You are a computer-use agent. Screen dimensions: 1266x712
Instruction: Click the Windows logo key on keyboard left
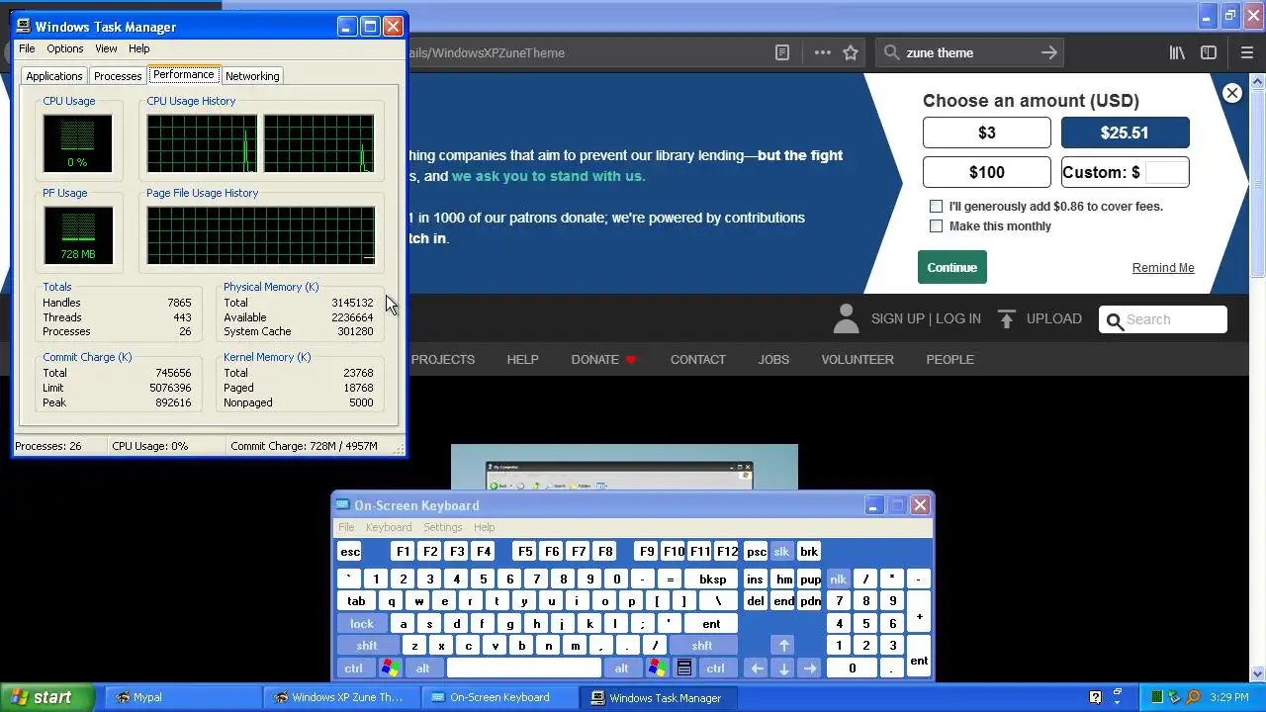390,668
